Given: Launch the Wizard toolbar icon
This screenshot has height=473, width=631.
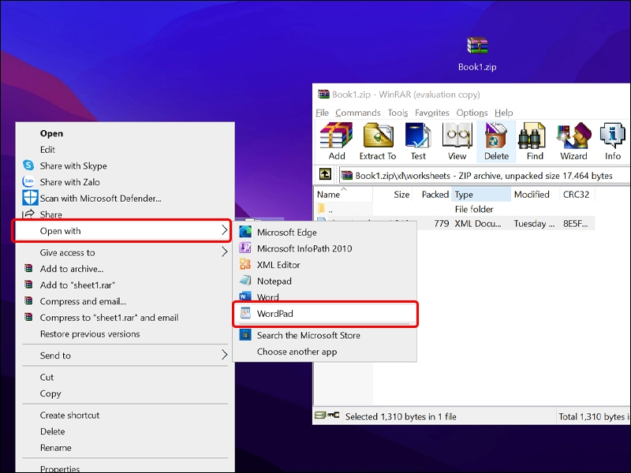Looking at the screenshot, I should (x=573, y=141).
